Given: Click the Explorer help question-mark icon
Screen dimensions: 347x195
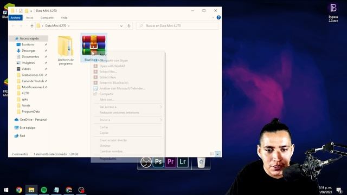Looking at the screenshot, I should pos(219,17).
